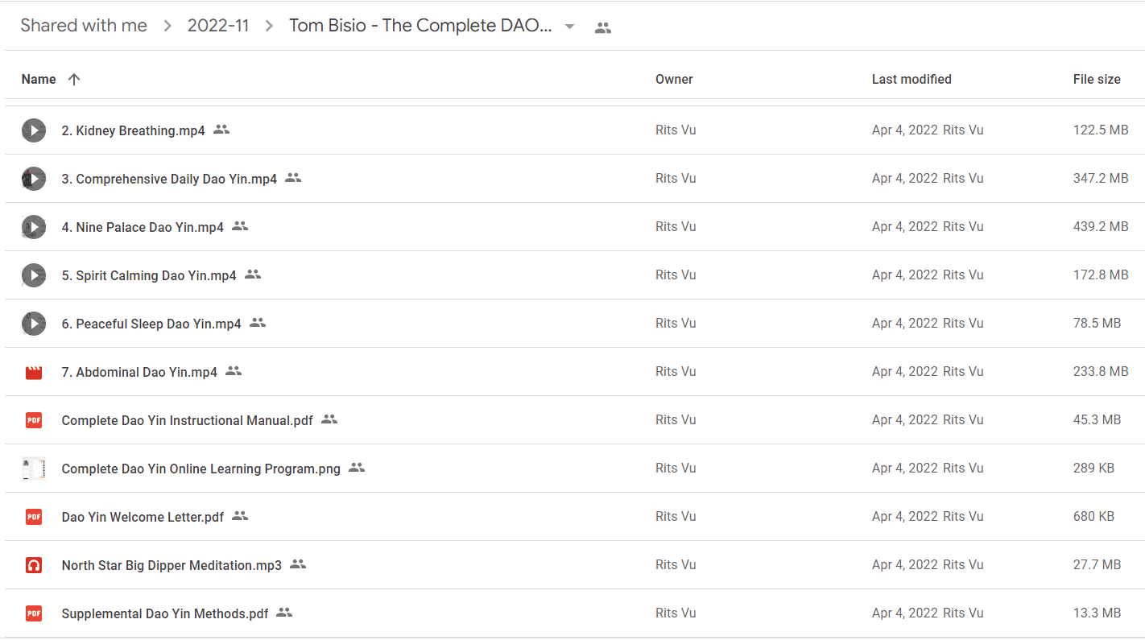Click the PDF icon beside Dao Yin Welcome Letter

click(33, 517)
